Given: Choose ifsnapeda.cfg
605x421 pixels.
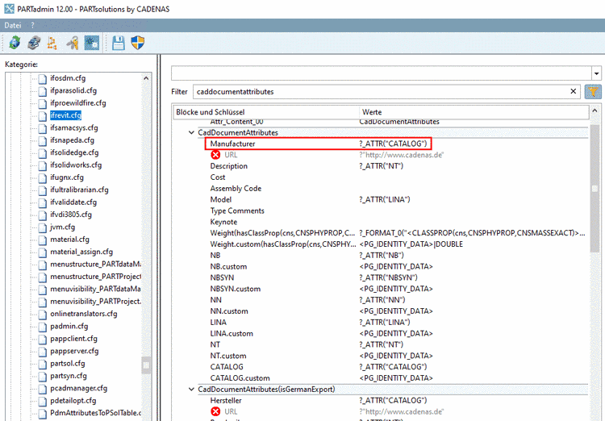Looking at the screenshot, I should [72, 140].
